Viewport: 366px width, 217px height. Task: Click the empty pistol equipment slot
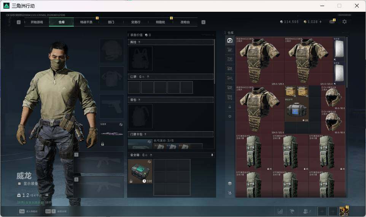coord(112,106)
